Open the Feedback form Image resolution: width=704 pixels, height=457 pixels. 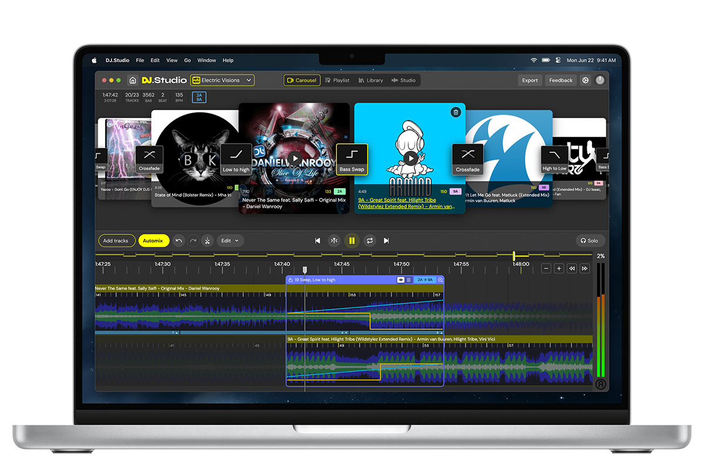coord(561,80)
